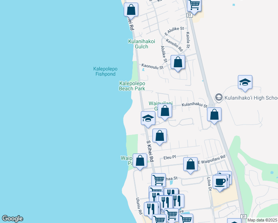Click the shopping bag marker at Waipuilani Park
This screenshot has width=278, height=223.
coord(140,161)
